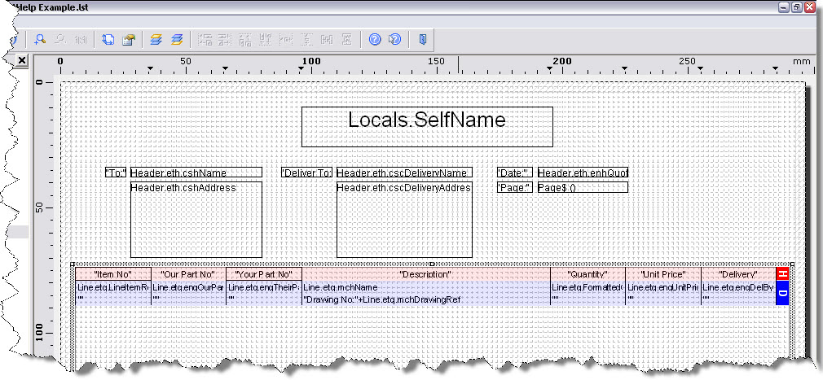Open the properties window icon
The image size is (823, 380).
point(129,39)
